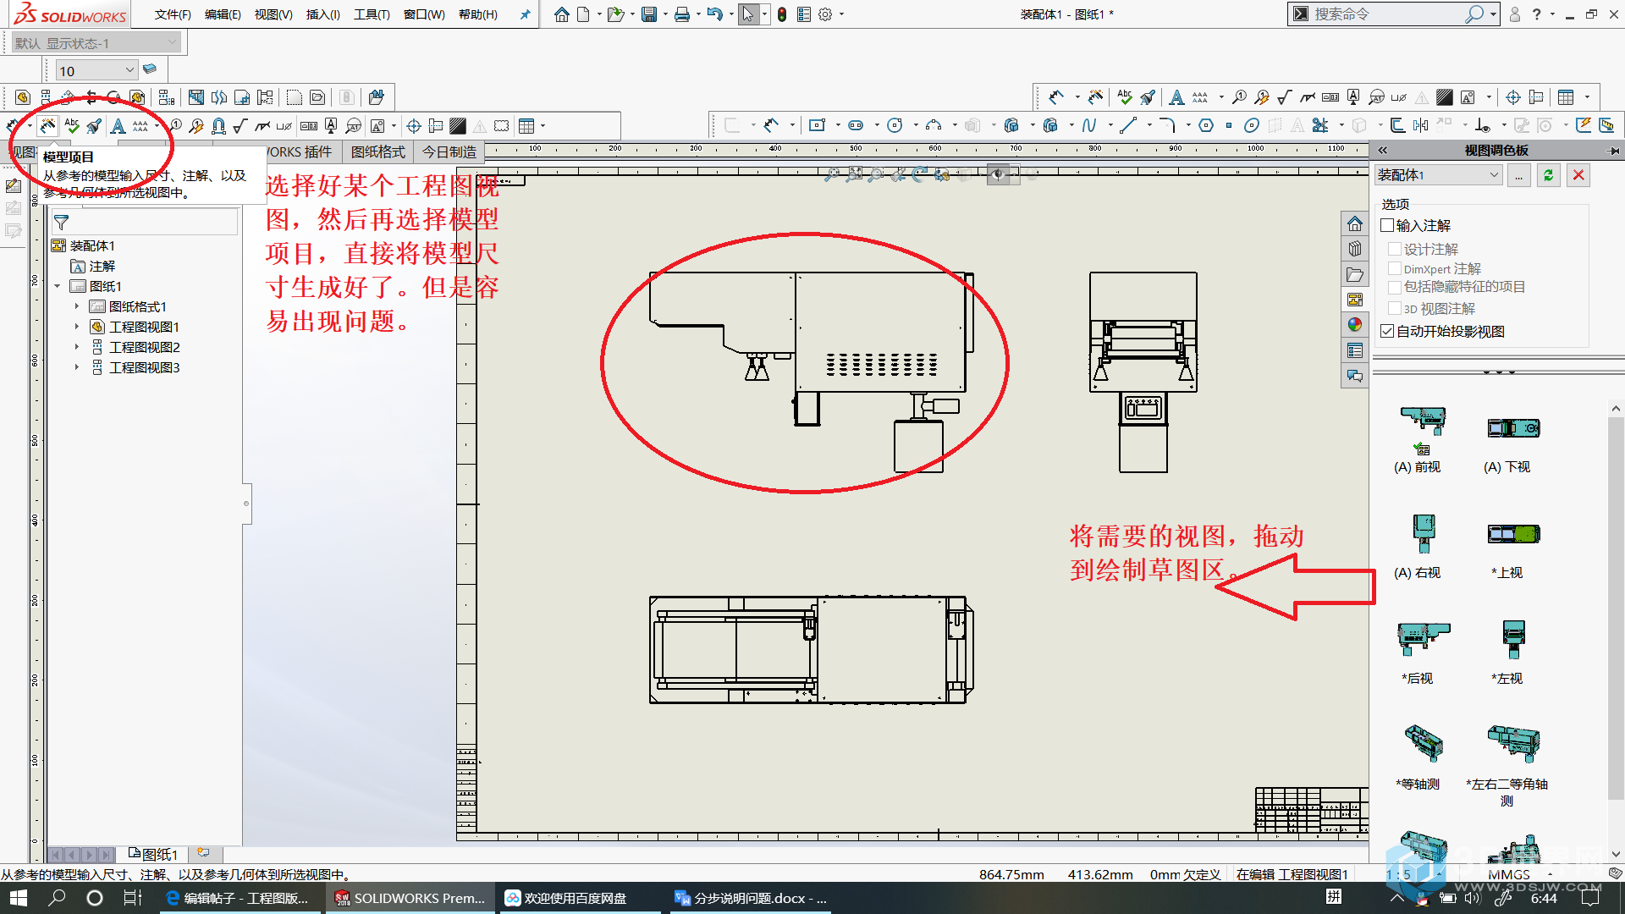The height and width of the screenshot is (914, 1625).
Task: Open the Appearances task pane tab
Action: (1355, 325)
